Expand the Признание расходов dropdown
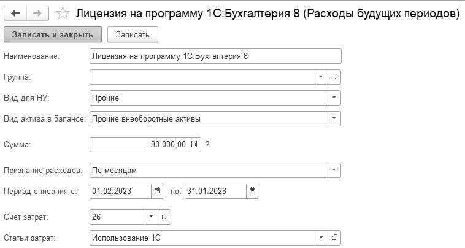This screenshot has width=465, height=248. (334, 169)
